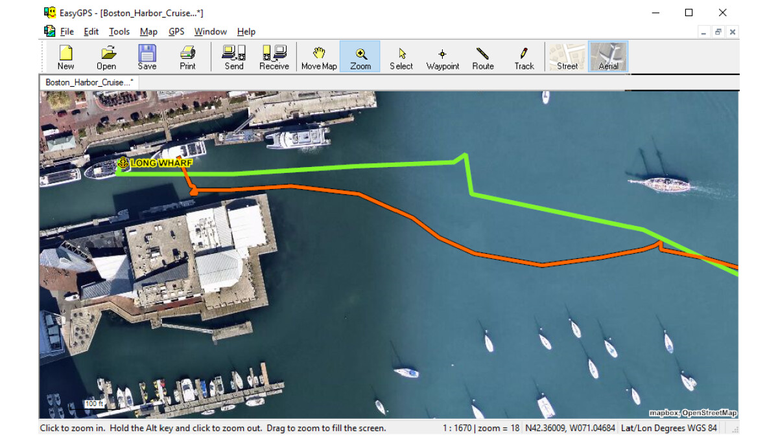Switch to the Boston_Harbor_Cruise document tab
Image resolution: width=778 pixels, height=437 pixels.
click(89, 83)
